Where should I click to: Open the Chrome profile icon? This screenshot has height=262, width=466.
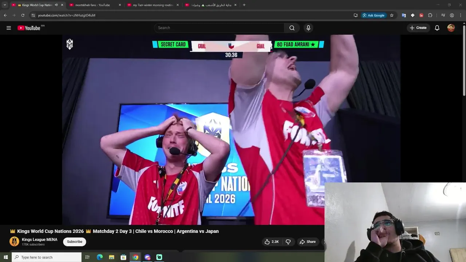click(x=452, y=15)
